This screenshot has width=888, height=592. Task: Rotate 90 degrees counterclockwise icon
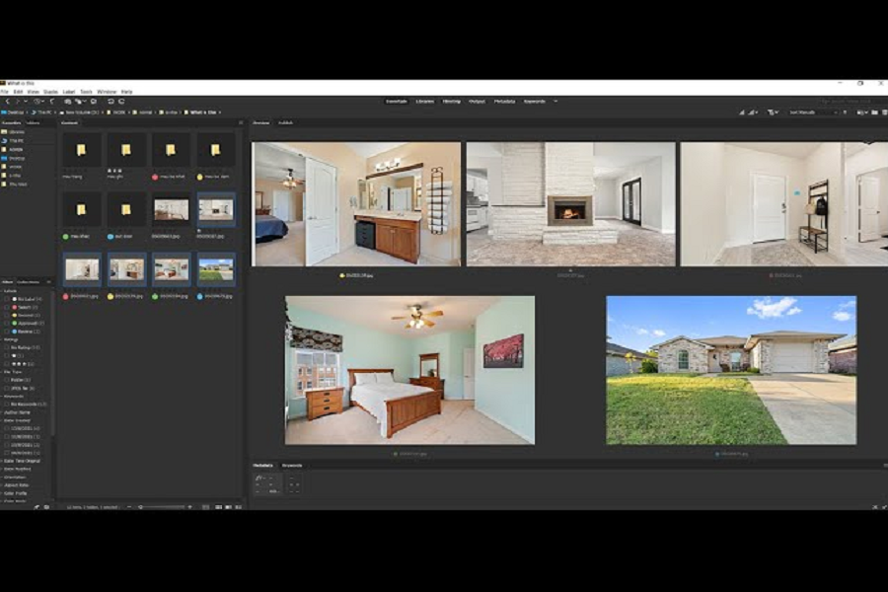tap(111, 102)
